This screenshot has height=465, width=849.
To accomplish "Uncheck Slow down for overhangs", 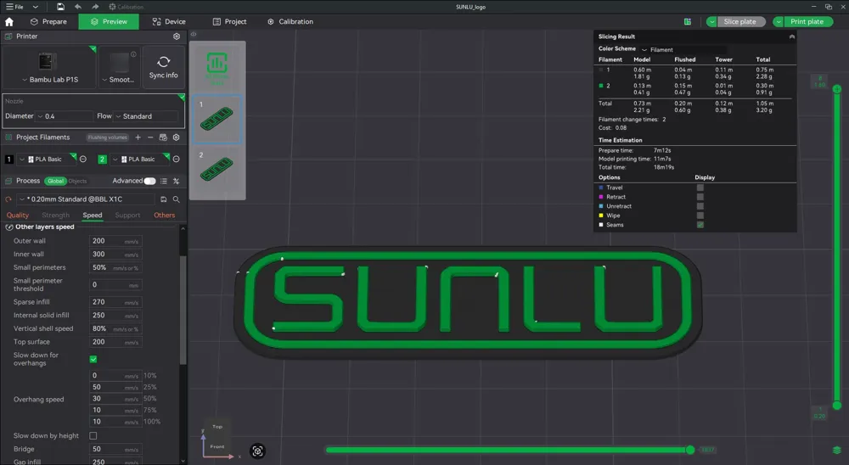I will tap(93, 360).
